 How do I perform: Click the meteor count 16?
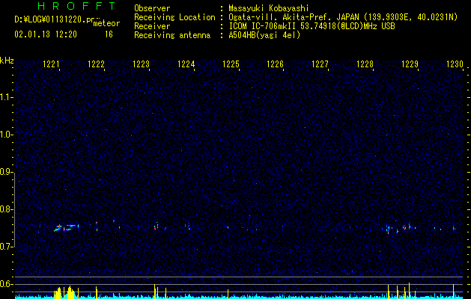[x=109, y=34]
